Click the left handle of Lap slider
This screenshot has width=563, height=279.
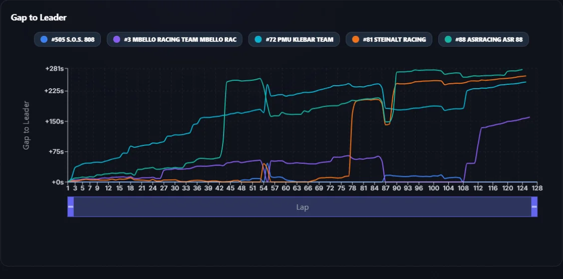[71, 207]
